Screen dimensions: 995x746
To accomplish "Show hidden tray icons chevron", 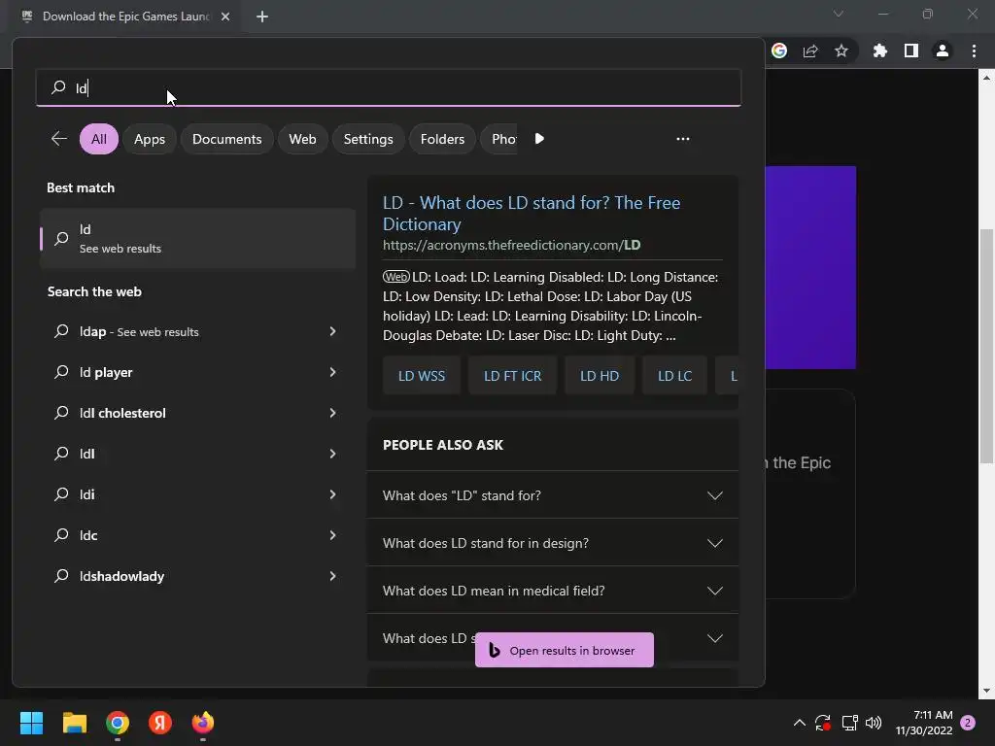I will pos(800,723).
